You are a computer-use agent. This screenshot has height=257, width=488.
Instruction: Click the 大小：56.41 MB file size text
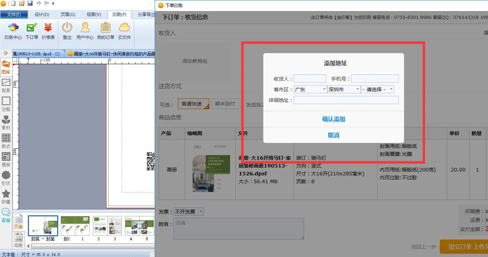click(x=258, y=181)
